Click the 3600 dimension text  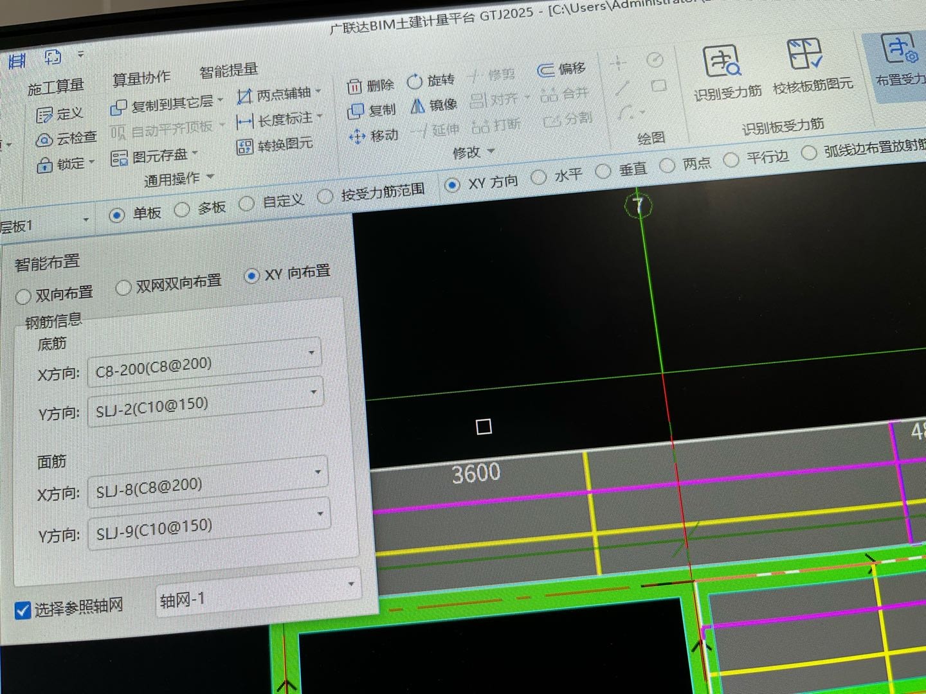coord(476,474)
